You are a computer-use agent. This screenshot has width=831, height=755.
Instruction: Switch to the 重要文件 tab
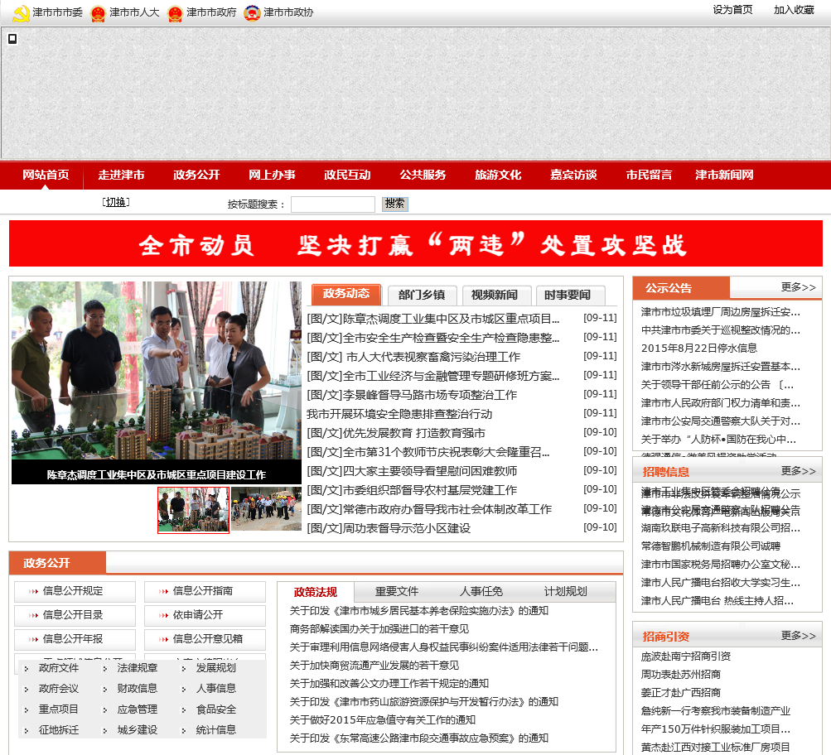click(396, 591)
